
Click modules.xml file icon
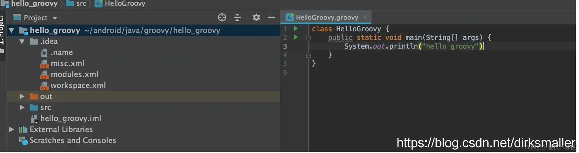click(44, 75)
